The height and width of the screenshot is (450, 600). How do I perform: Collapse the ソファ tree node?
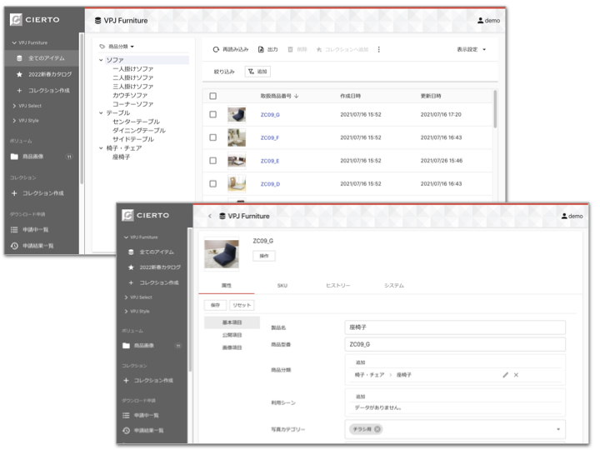point(101,60)
